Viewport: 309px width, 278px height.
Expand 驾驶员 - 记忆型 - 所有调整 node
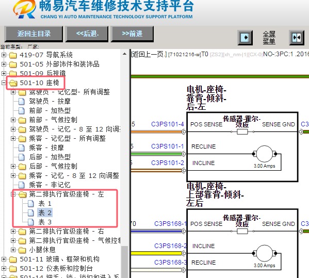pos(13,92)
